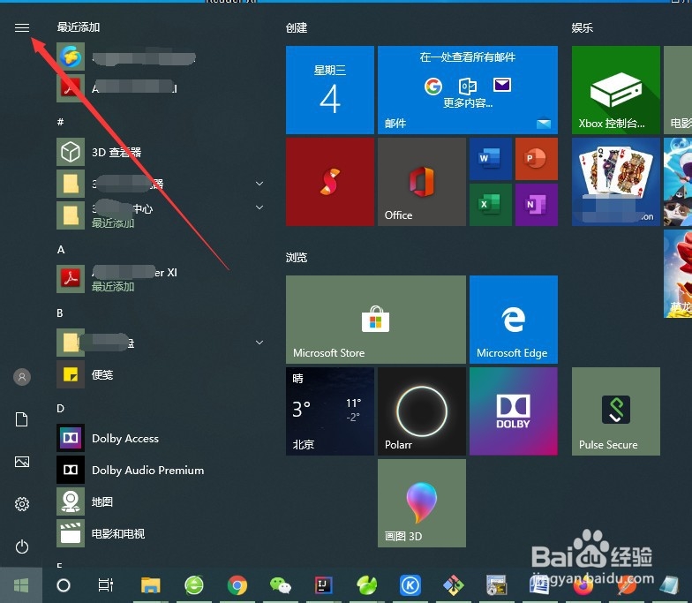Click the Windows Start button
This screenshot has width=692, height=603.
(x=21, y=585)
